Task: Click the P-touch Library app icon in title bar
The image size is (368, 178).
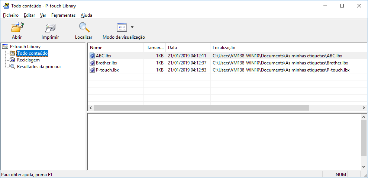Action: coord(6,6)
